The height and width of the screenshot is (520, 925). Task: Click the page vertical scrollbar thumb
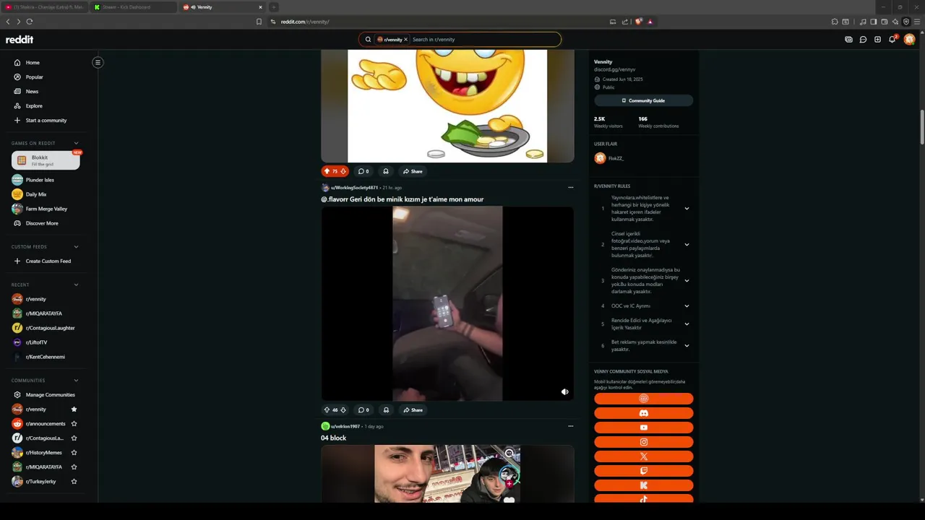coord(921,128)
